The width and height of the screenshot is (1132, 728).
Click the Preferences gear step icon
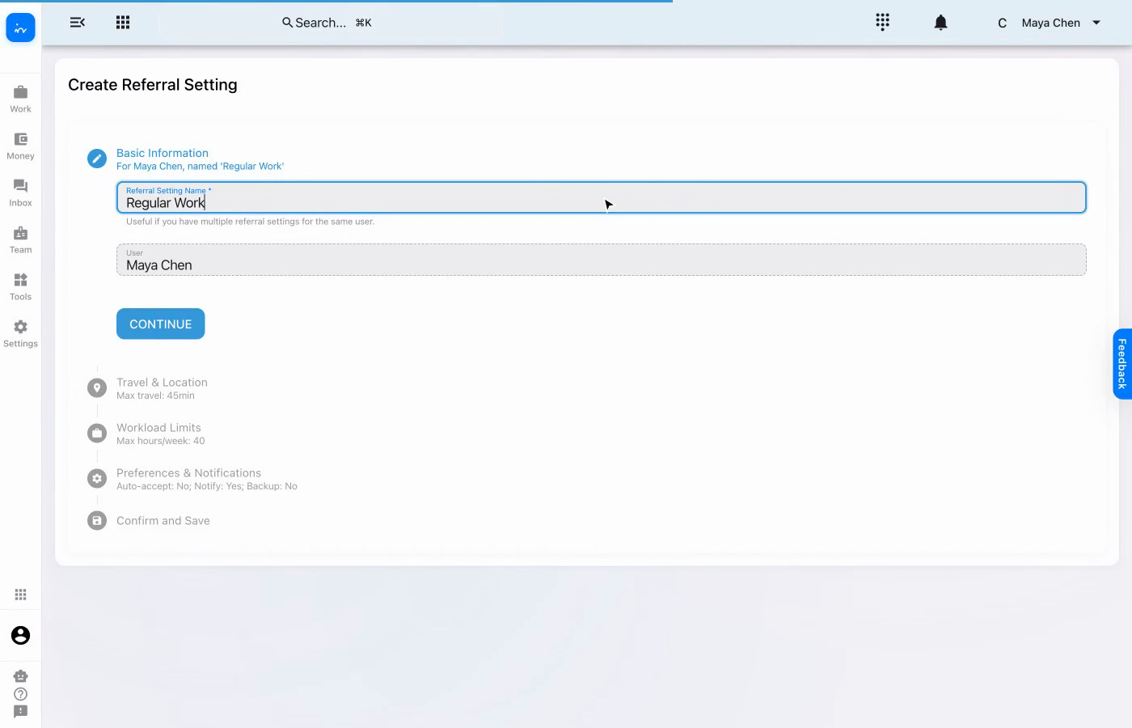(97, 479)
